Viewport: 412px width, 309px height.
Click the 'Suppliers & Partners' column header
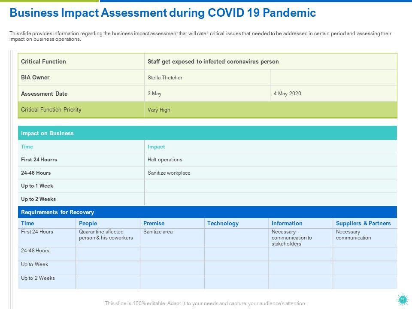tap(363, 223)
